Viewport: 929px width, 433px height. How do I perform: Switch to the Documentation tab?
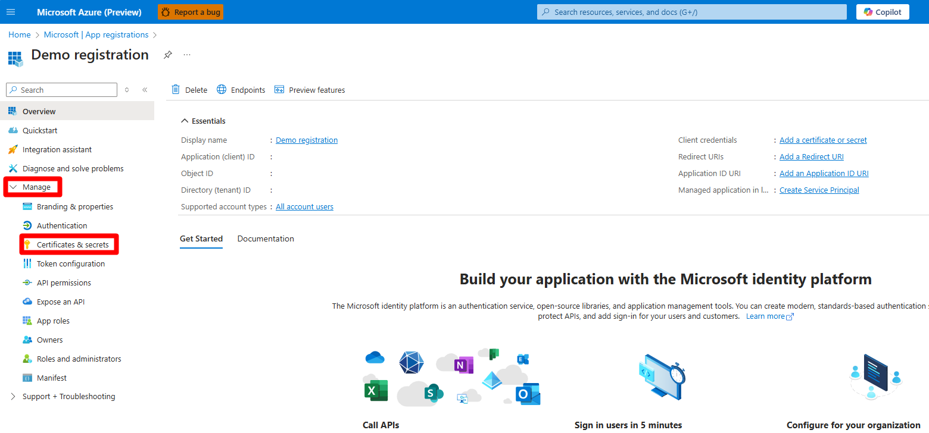point(266,239)
